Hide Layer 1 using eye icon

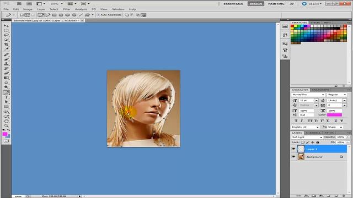coord(293,149)
